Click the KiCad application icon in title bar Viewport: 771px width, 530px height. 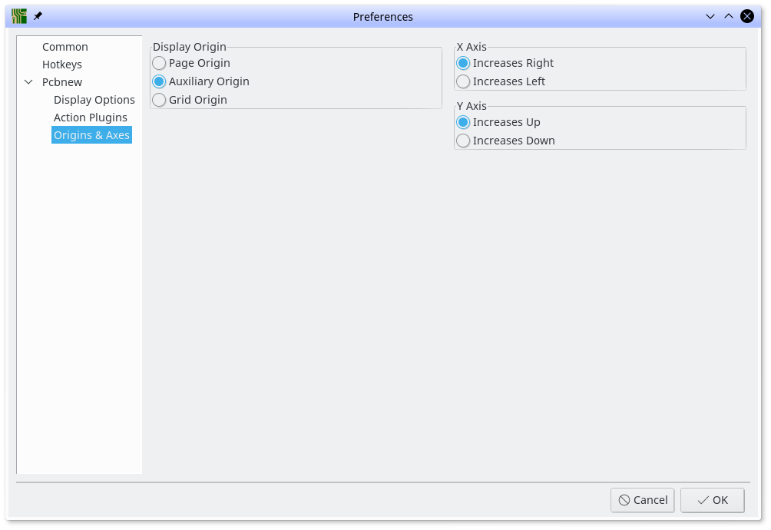pos(19,16)
